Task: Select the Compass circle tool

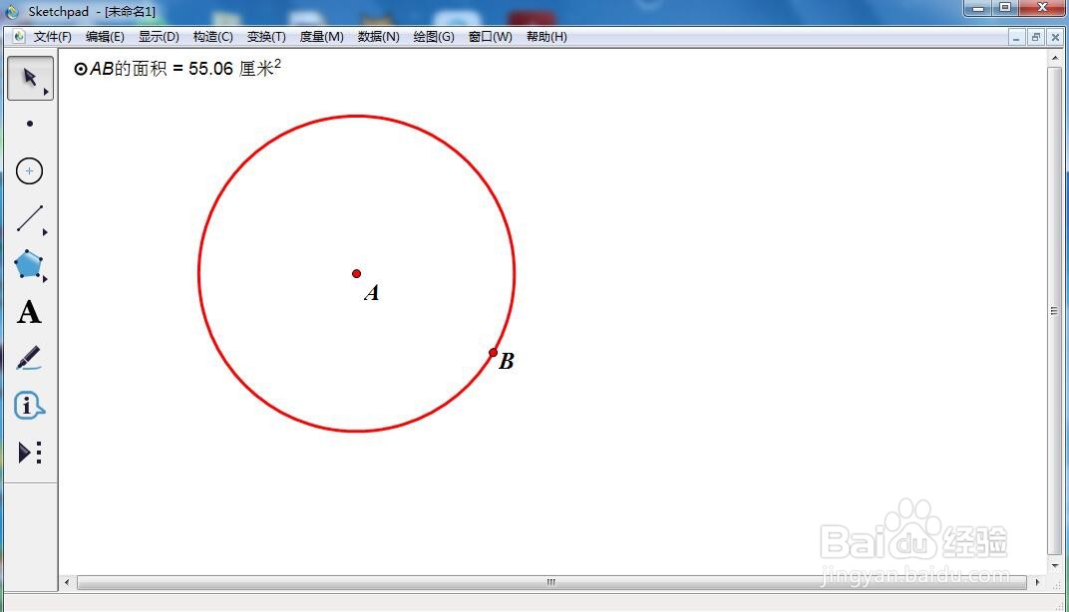Action: (x=29, y=170)
